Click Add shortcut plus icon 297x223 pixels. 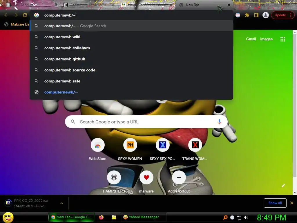click(179, 177)
